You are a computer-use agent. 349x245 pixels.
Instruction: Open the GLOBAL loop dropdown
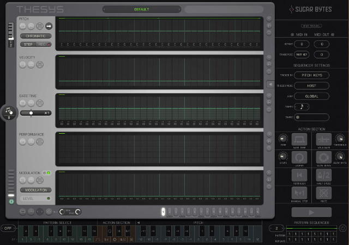pyautogui.click(x=311, y=96)
